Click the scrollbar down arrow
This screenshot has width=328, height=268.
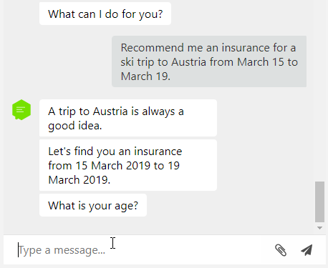[319, 228]
